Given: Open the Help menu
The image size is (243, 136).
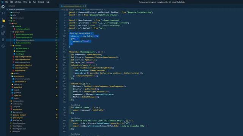Looking at the screenshot, I should (x=47, y=2).
